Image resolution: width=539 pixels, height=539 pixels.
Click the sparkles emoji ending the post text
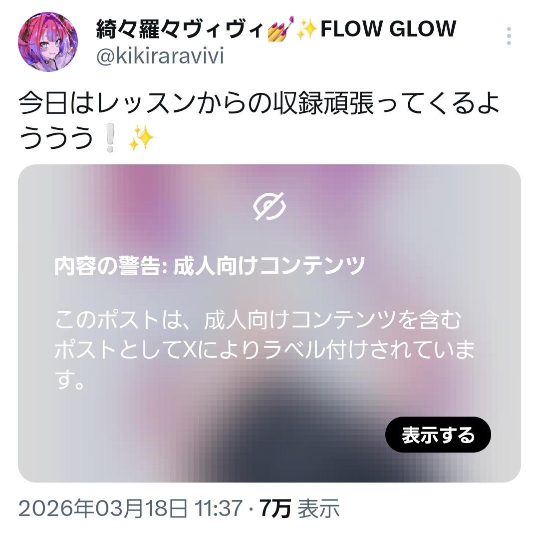[141, 138]
